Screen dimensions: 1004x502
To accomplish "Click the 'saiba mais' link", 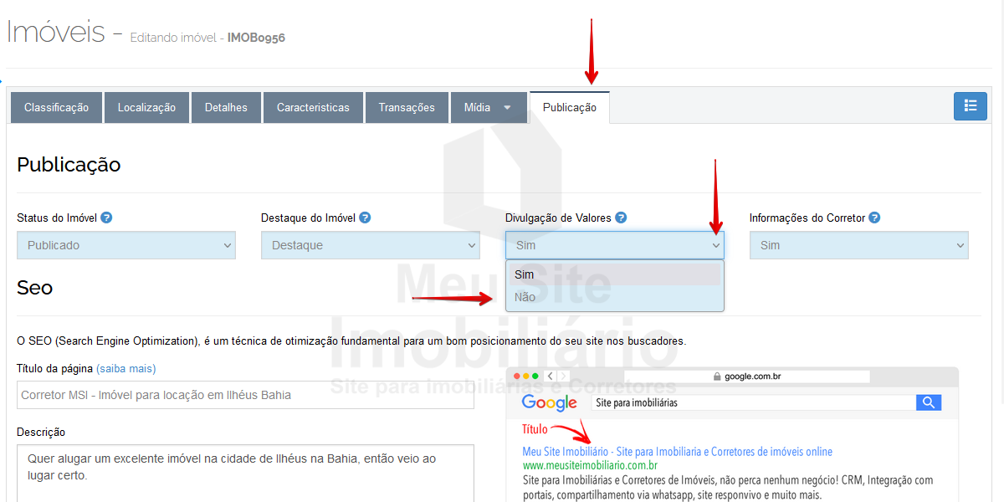I will tap(125, 368).
